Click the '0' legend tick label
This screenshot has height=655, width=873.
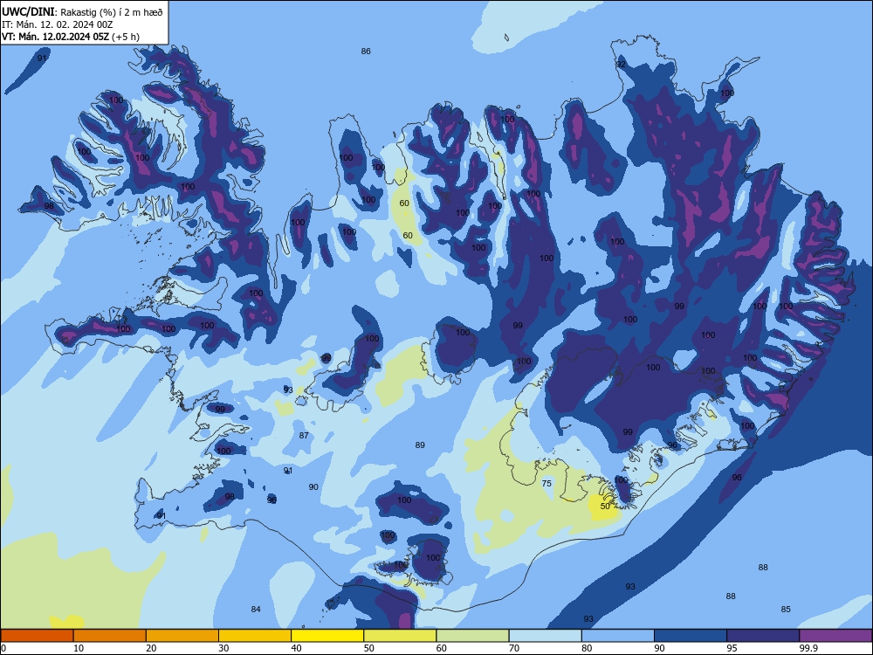(x=3, y=648)
